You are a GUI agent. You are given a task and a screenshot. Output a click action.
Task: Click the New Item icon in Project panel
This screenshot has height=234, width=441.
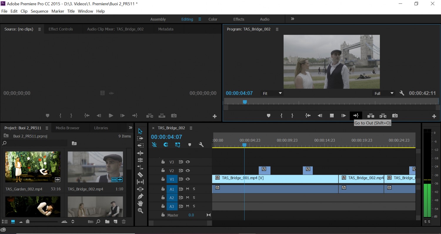pyautogui.click(x=116, y=222)
